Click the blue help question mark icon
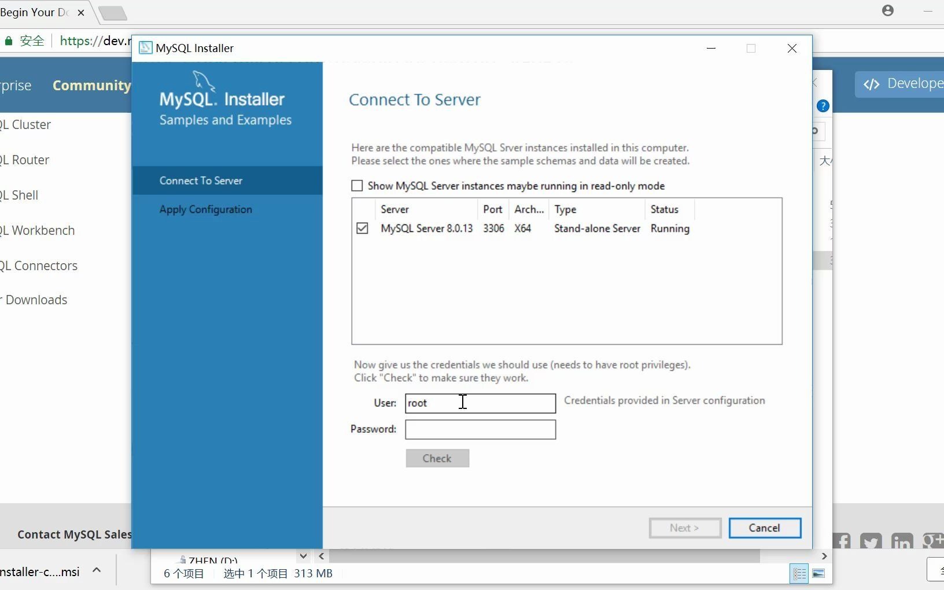Image resolution: width=944 pixels, height=590 pixels. click(x=823, y=106)
